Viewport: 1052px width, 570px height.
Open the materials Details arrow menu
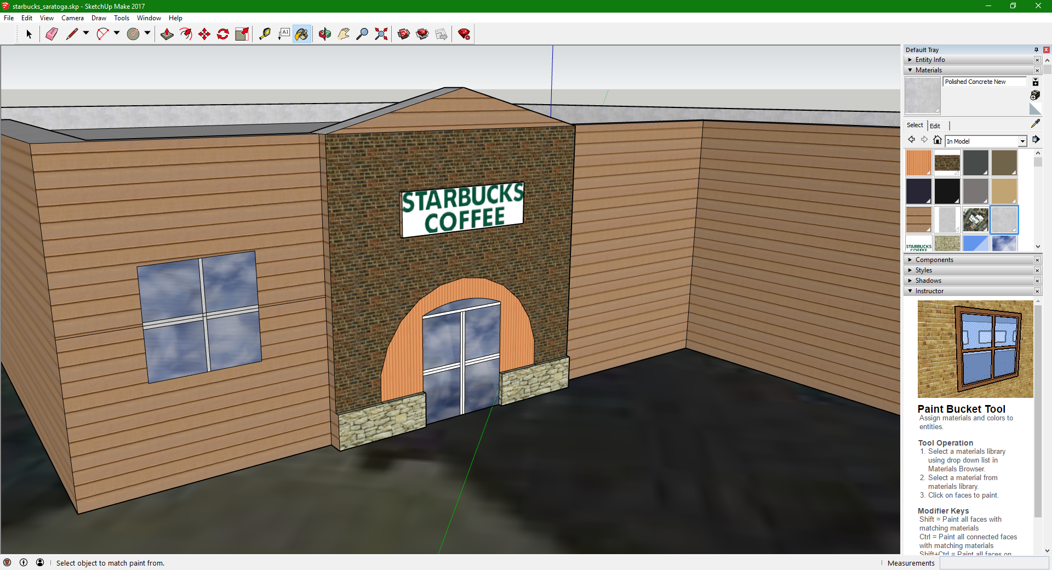(1036, 140)
